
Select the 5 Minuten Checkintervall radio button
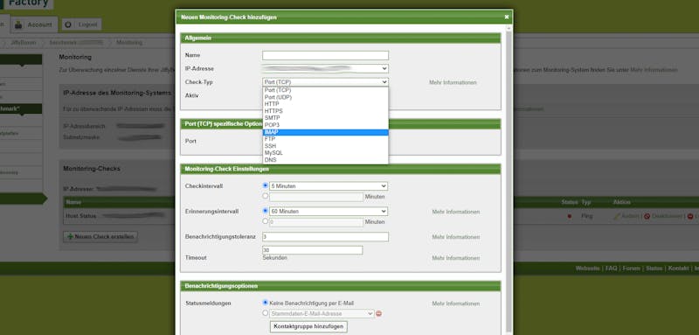[x=266, y=185]
